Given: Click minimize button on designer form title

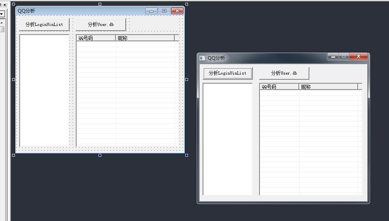Looking at the screenshot, I should click(x=152, y=11).
